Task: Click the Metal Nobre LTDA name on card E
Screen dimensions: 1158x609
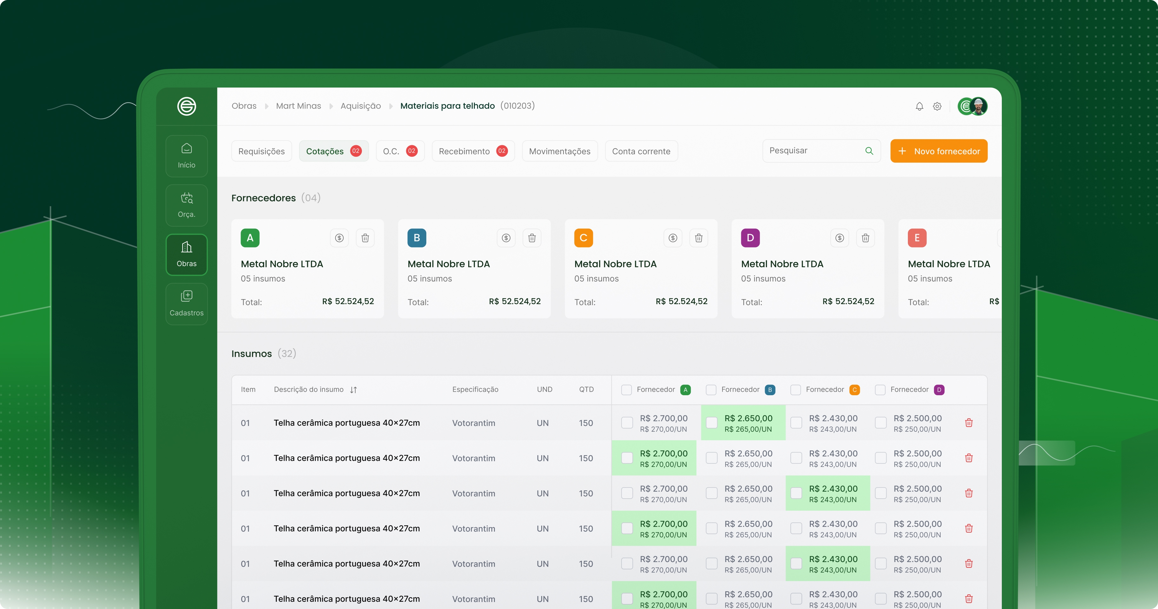Action: (949, 264)
